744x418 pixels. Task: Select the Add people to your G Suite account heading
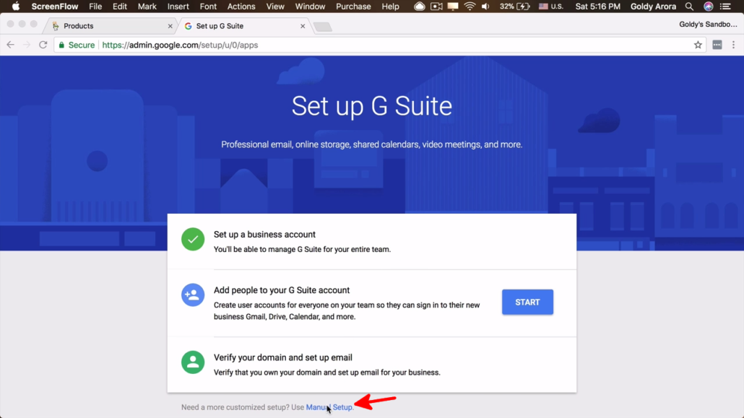(x=282, y=290)
